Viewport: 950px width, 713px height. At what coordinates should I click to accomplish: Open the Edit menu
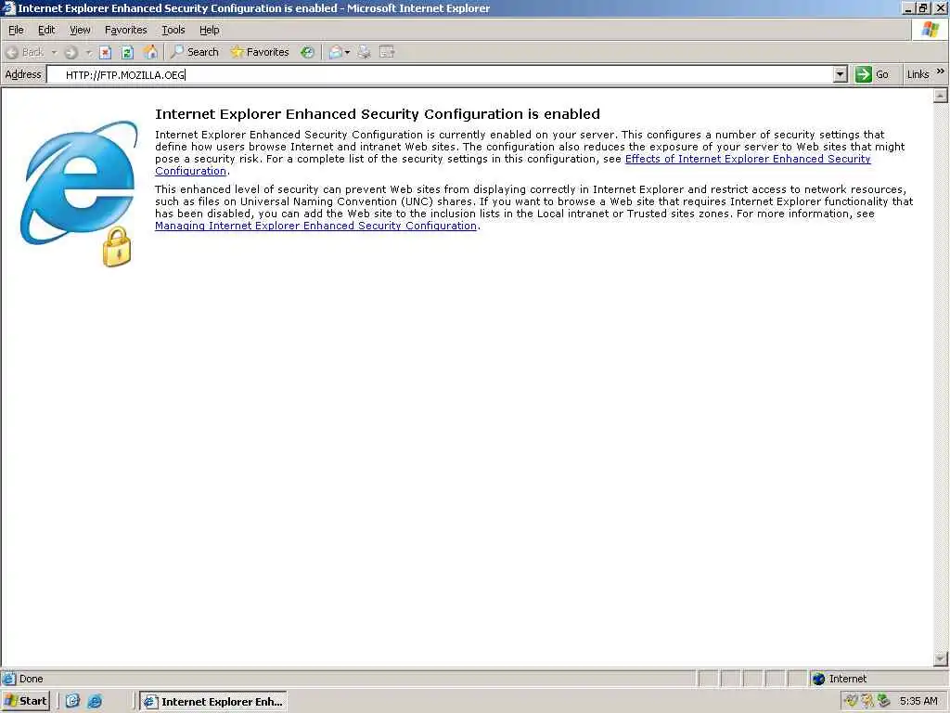46,30
